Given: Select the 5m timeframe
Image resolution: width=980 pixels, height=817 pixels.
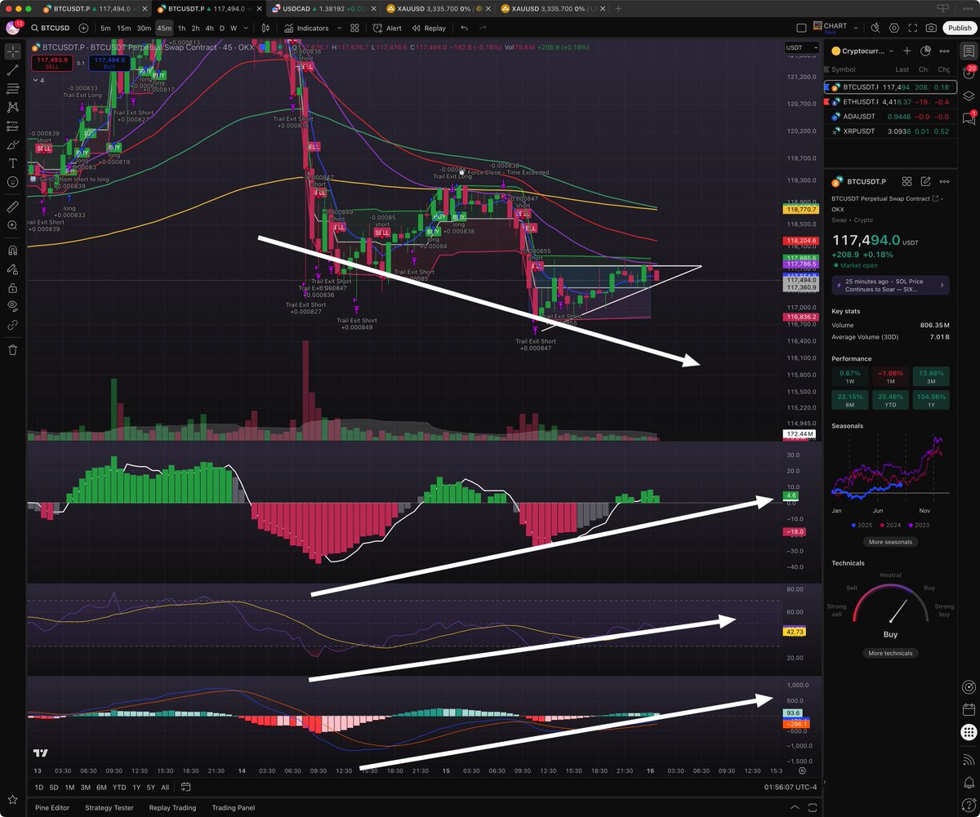Looking at the screenshot, I should [x=105, y=28].
